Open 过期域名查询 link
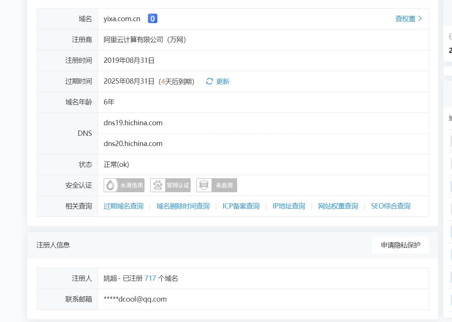 pyautogui.click(x=123, y=206)
